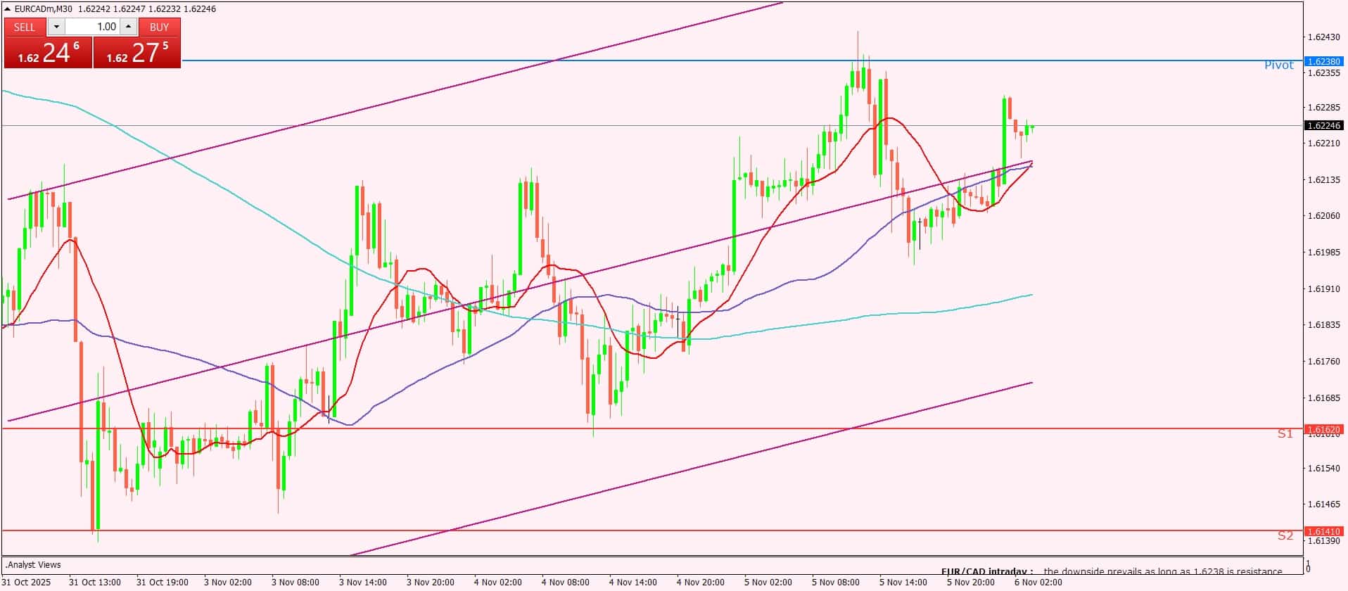Collapse the one-click trading panel triangle
Image resolution: width=1348 pixels, height=591 pixels.
[x=8, y=9]
